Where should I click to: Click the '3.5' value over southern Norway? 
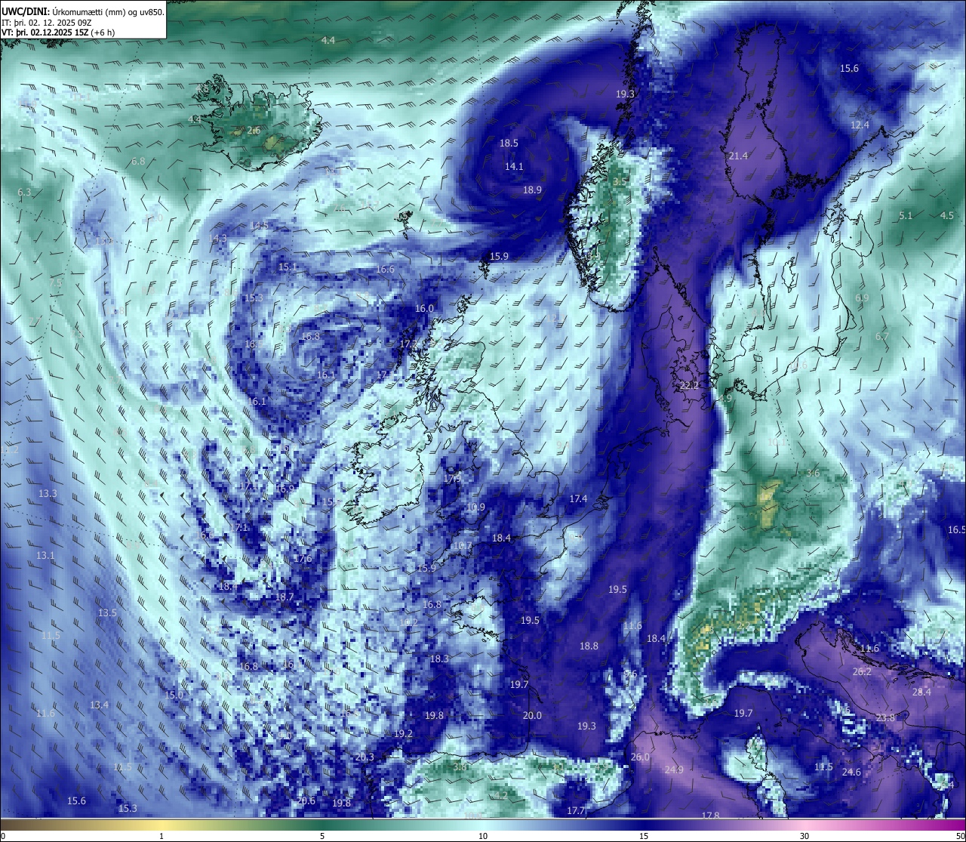point(620,181)
